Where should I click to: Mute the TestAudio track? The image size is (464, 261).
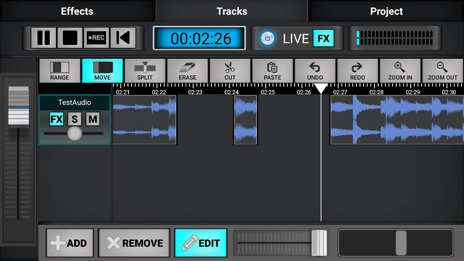point(93,119)
